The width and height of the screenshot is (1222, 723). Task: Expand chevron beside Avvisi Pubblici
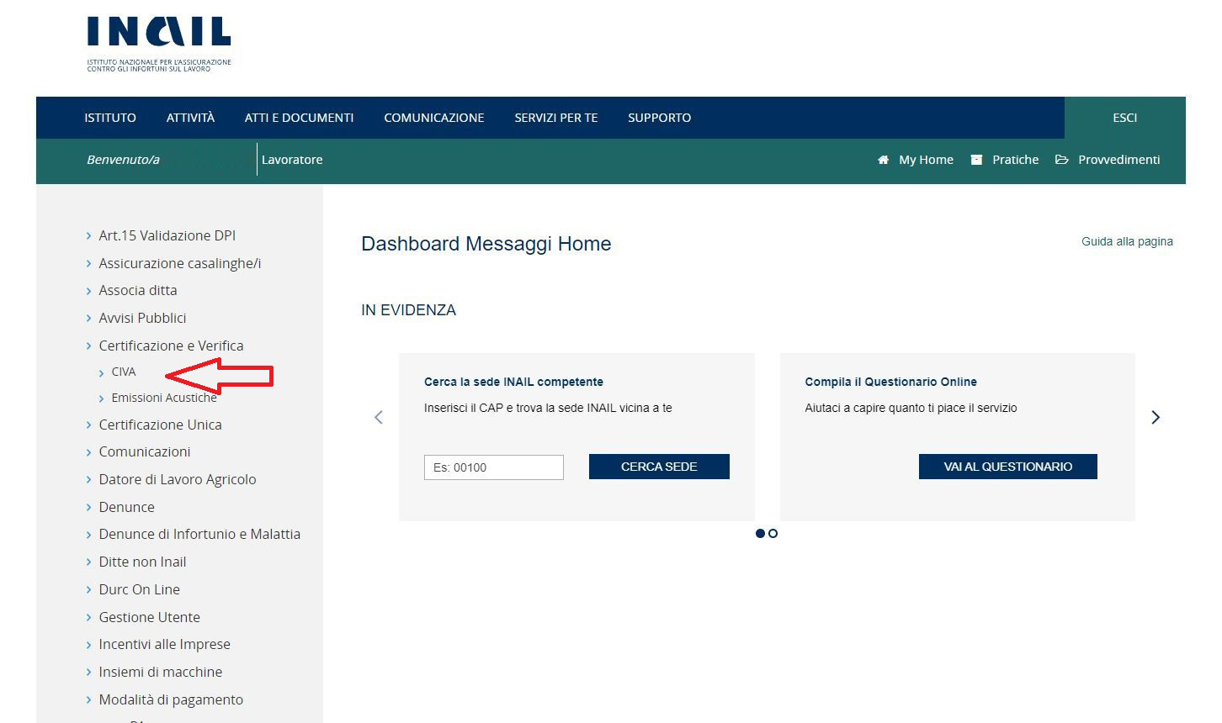tap(88, 319)
